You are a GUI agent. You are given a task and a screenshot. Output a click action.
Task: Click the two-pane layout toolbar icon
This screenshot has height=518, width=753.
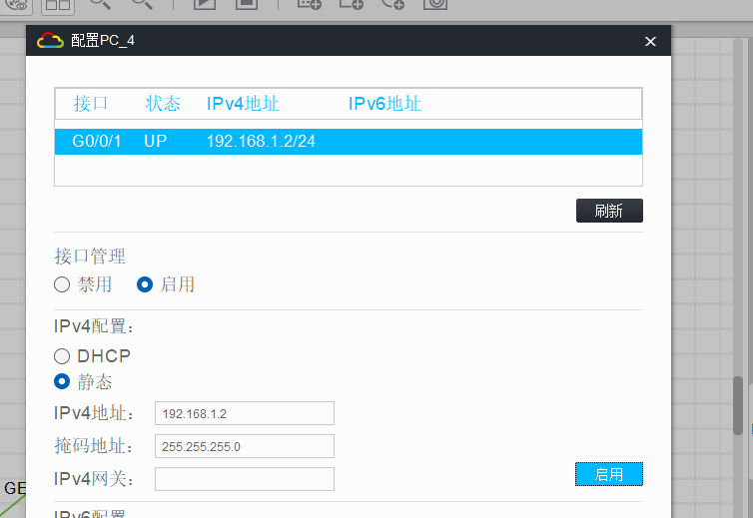[58, 5]
